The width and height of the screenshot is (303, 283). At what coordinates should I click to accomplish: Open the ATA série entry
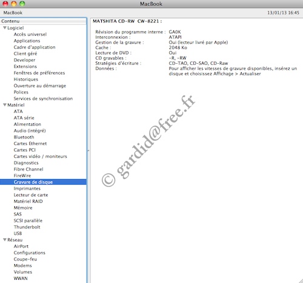pyautogui.click(x=24, y=118)
